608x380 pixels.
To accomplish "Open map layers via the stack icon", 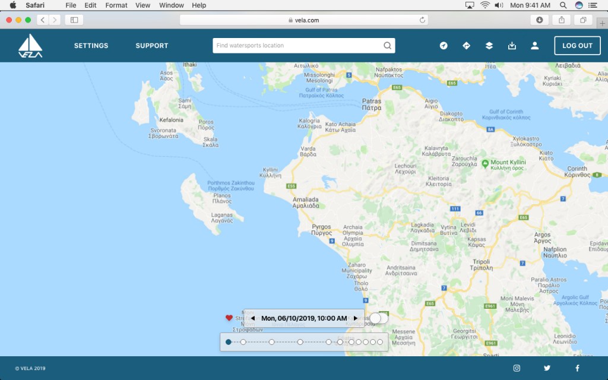I will click(489, 46).
